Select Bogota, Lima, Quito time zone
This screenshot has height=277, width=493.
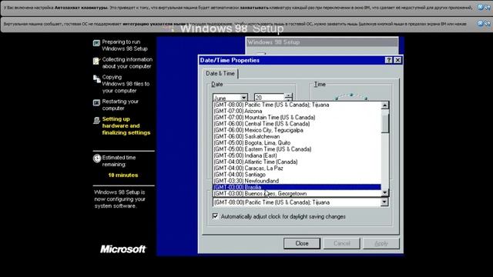click(x=297, y=143)
